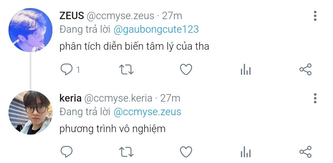Open keria's profile picture
The width and height of the screenshot is (333, 163).
tap(30, 112)
